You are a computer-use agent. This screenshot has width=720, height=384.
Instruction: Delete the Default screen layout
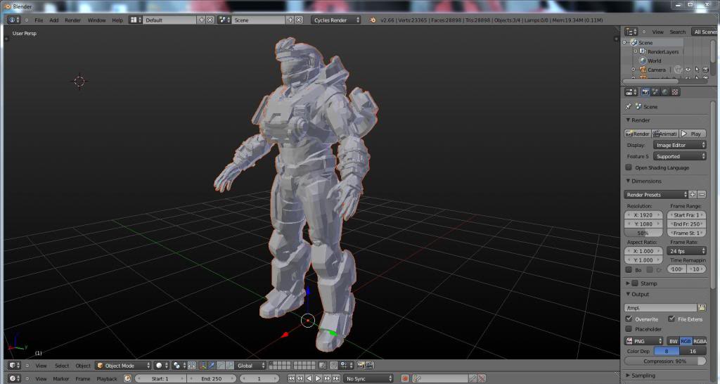point(210,20)
